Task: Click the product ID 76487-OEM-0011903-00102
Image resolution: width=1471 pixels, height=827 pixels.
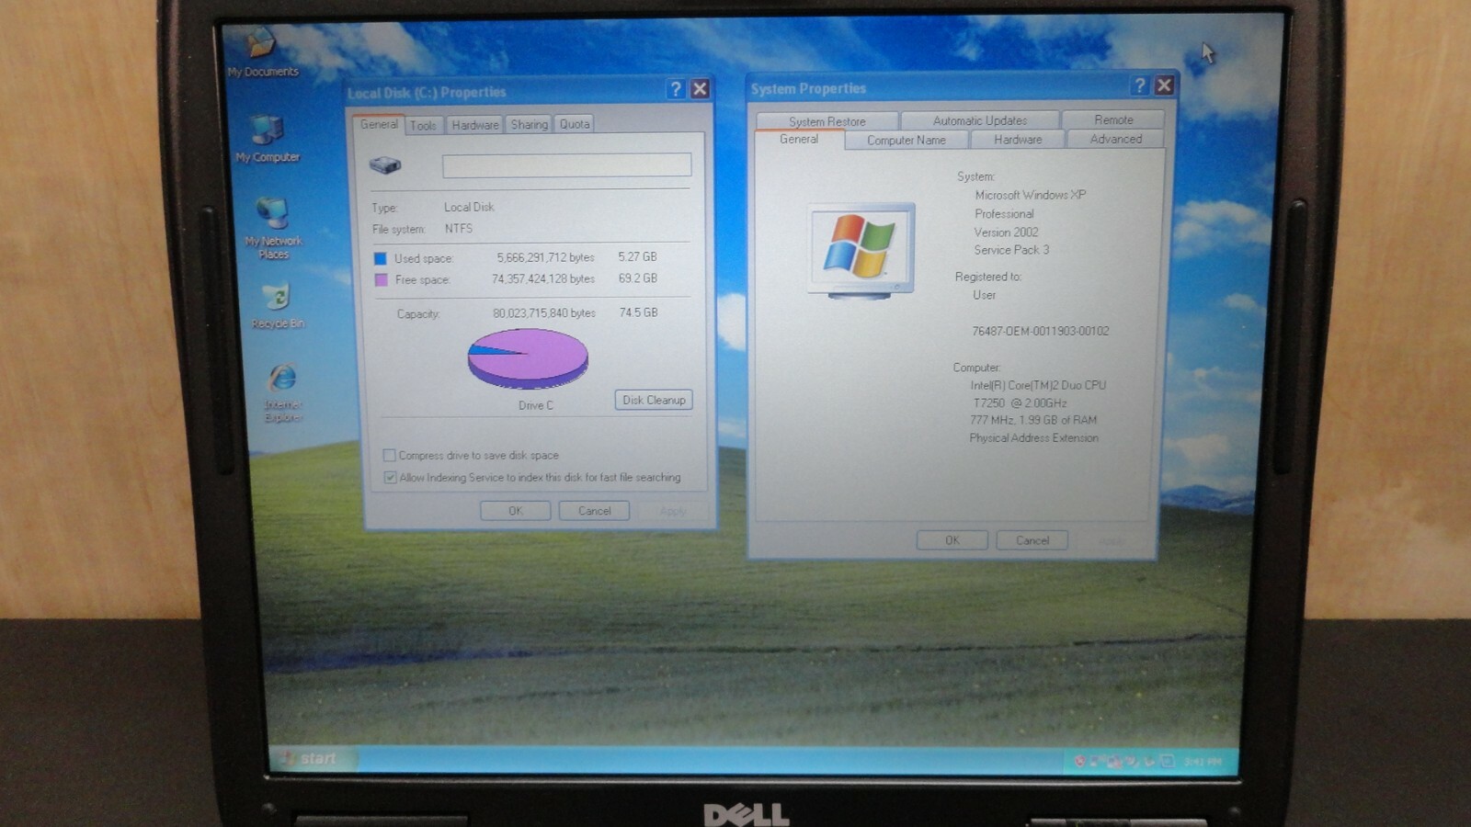Action: [x=1040, y=331]
